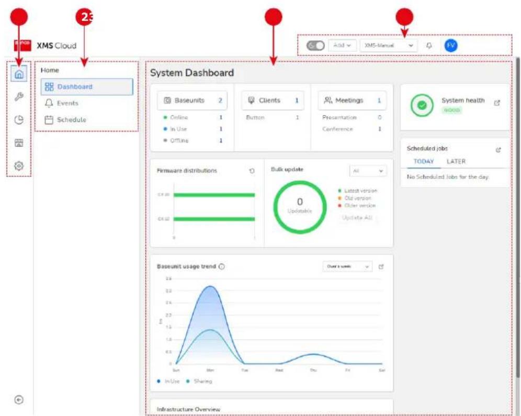The image size is (521, 416).
Task: Click the Old version legend entry
Action: [x=354, y=198]
